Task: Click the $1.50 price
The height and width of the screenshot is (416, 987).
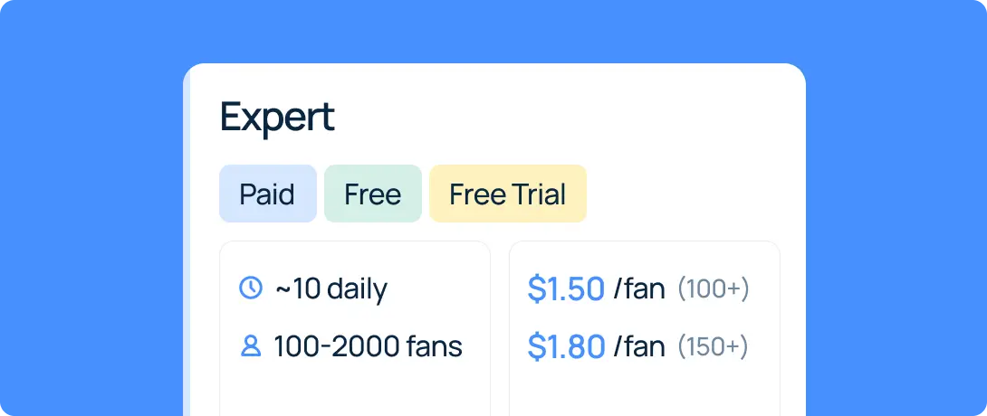Action: pyautogui.click(x=566, y=288)
